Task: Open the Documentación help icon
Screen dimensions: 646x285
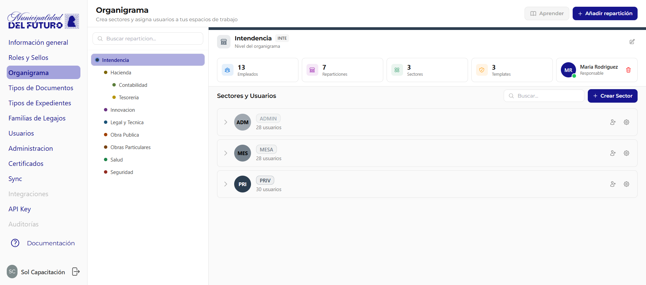Action: point(15,243)
